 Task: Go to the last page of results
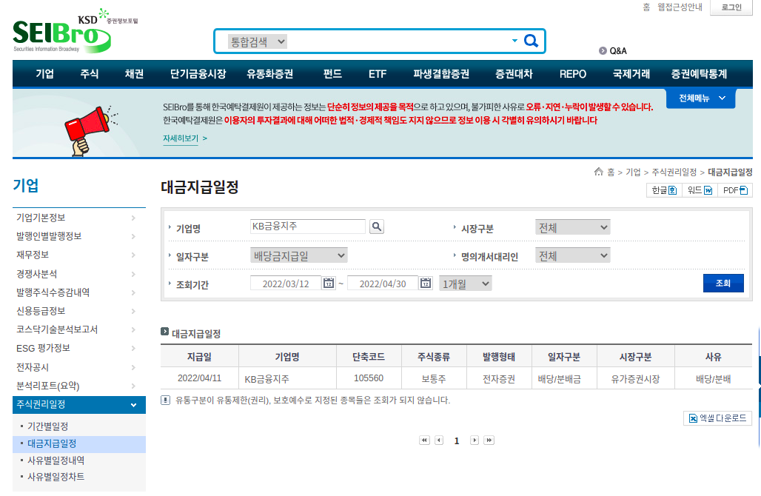point(489,440)
